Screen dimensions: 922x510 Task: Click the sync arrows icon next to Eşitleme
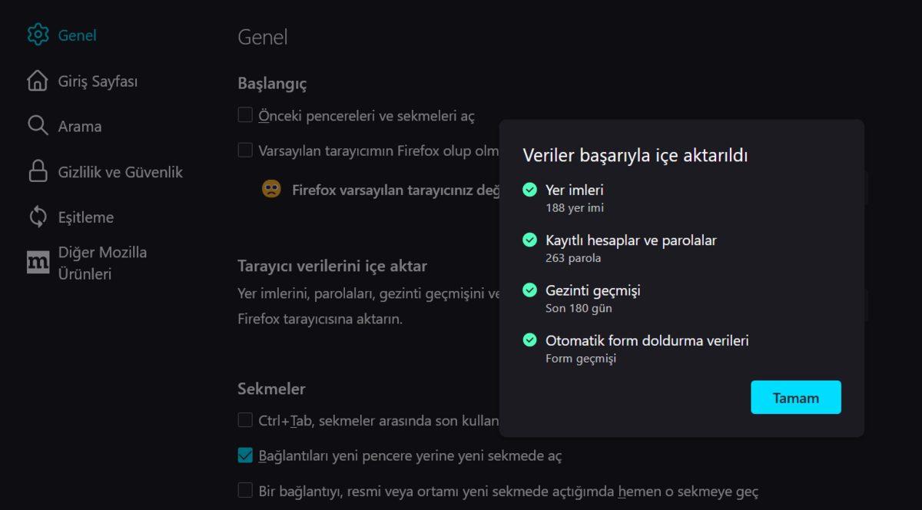pyautogui.click(x=36, y=217)
